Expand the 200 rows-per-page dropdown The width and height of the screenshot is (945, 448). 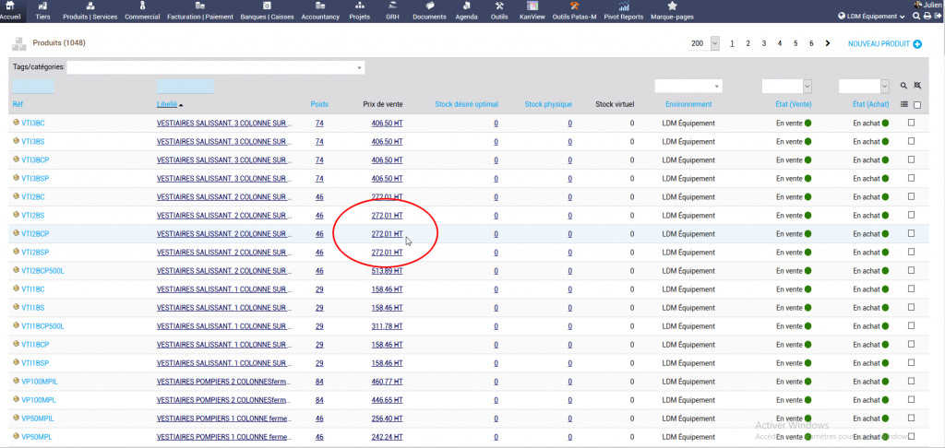coord(715,43)
